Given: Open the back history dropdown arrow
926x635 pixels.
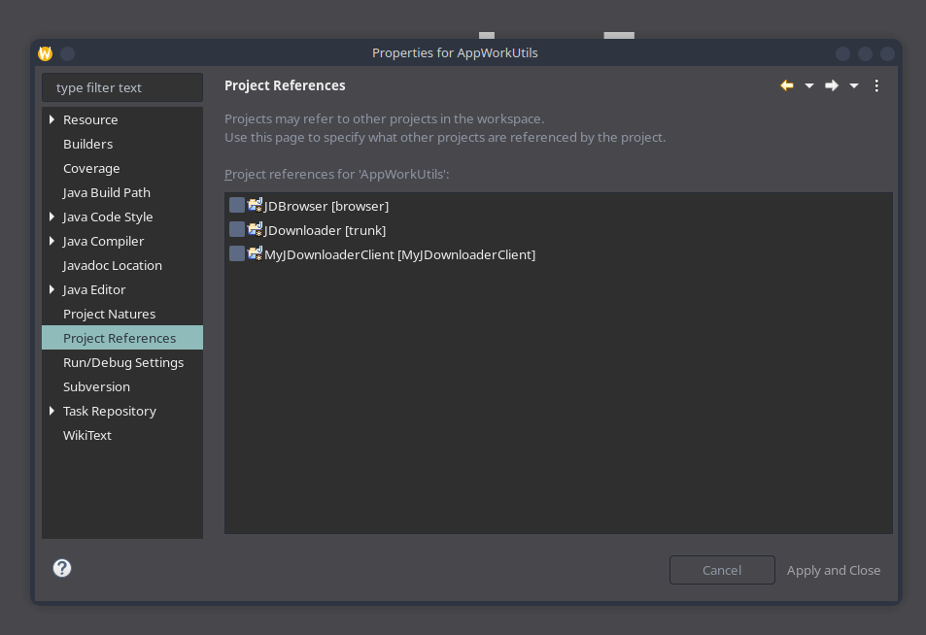Looking at the screenshot, I should point(809,86).
